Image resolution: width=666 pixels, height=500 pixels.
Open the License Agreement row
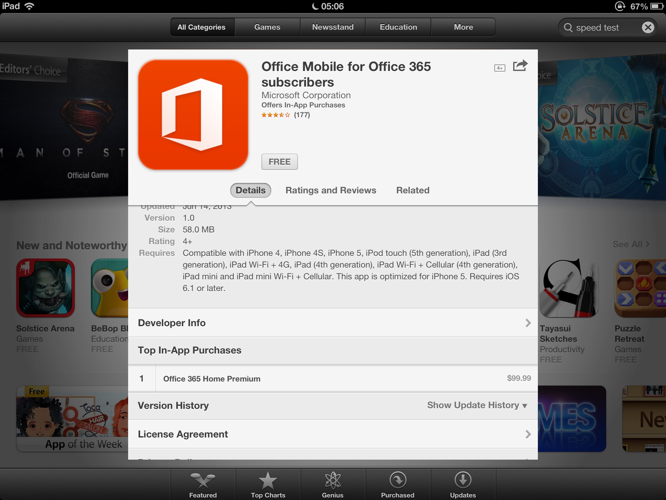coord(333,434)
